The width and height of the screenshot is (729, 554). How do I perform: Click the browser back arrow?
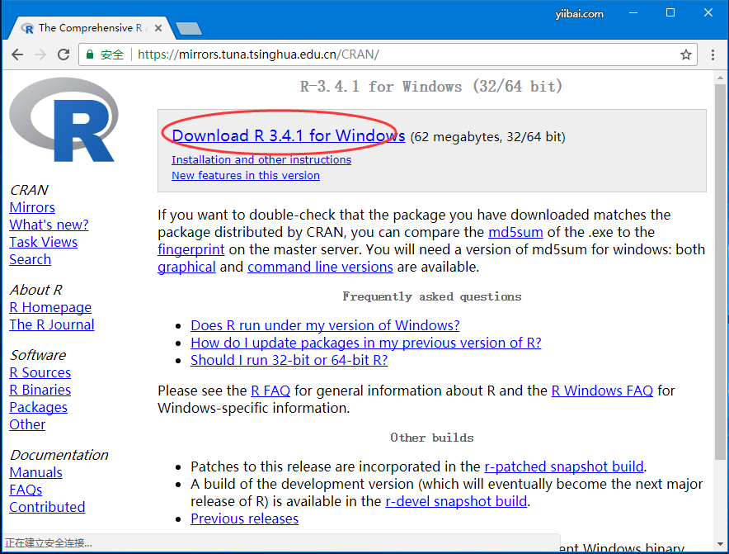pos(17,54)
